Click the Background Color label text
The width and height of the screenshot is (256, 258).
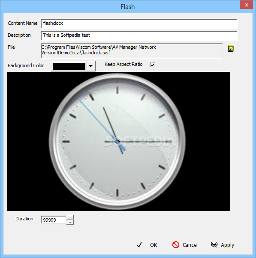coord(26,65)
